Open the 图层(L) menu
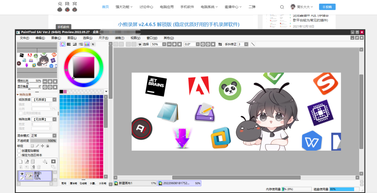Screen dimensions: 377x193 (72, 38)
